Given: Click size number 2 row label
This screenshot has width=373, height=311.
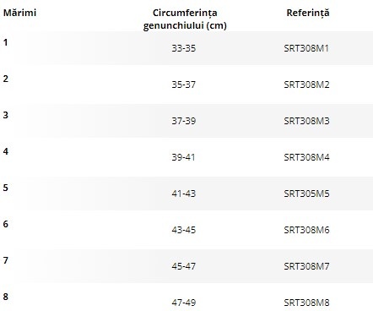Looking at the screenshot, I should tap(6, 79).
